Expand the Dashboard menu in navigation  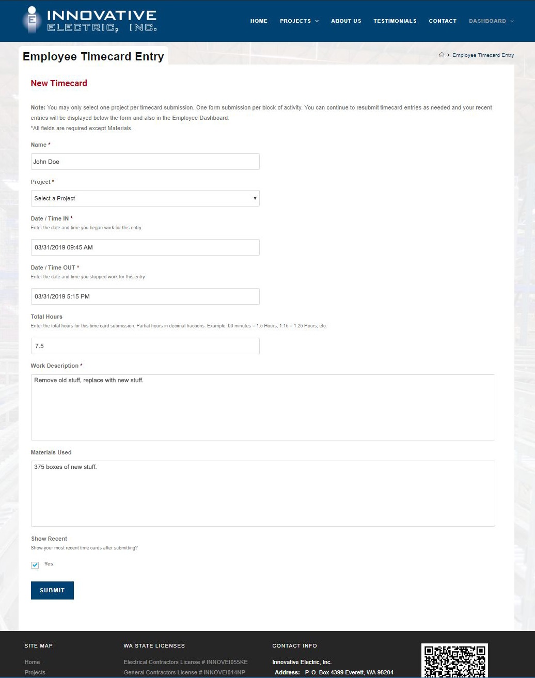491,21
